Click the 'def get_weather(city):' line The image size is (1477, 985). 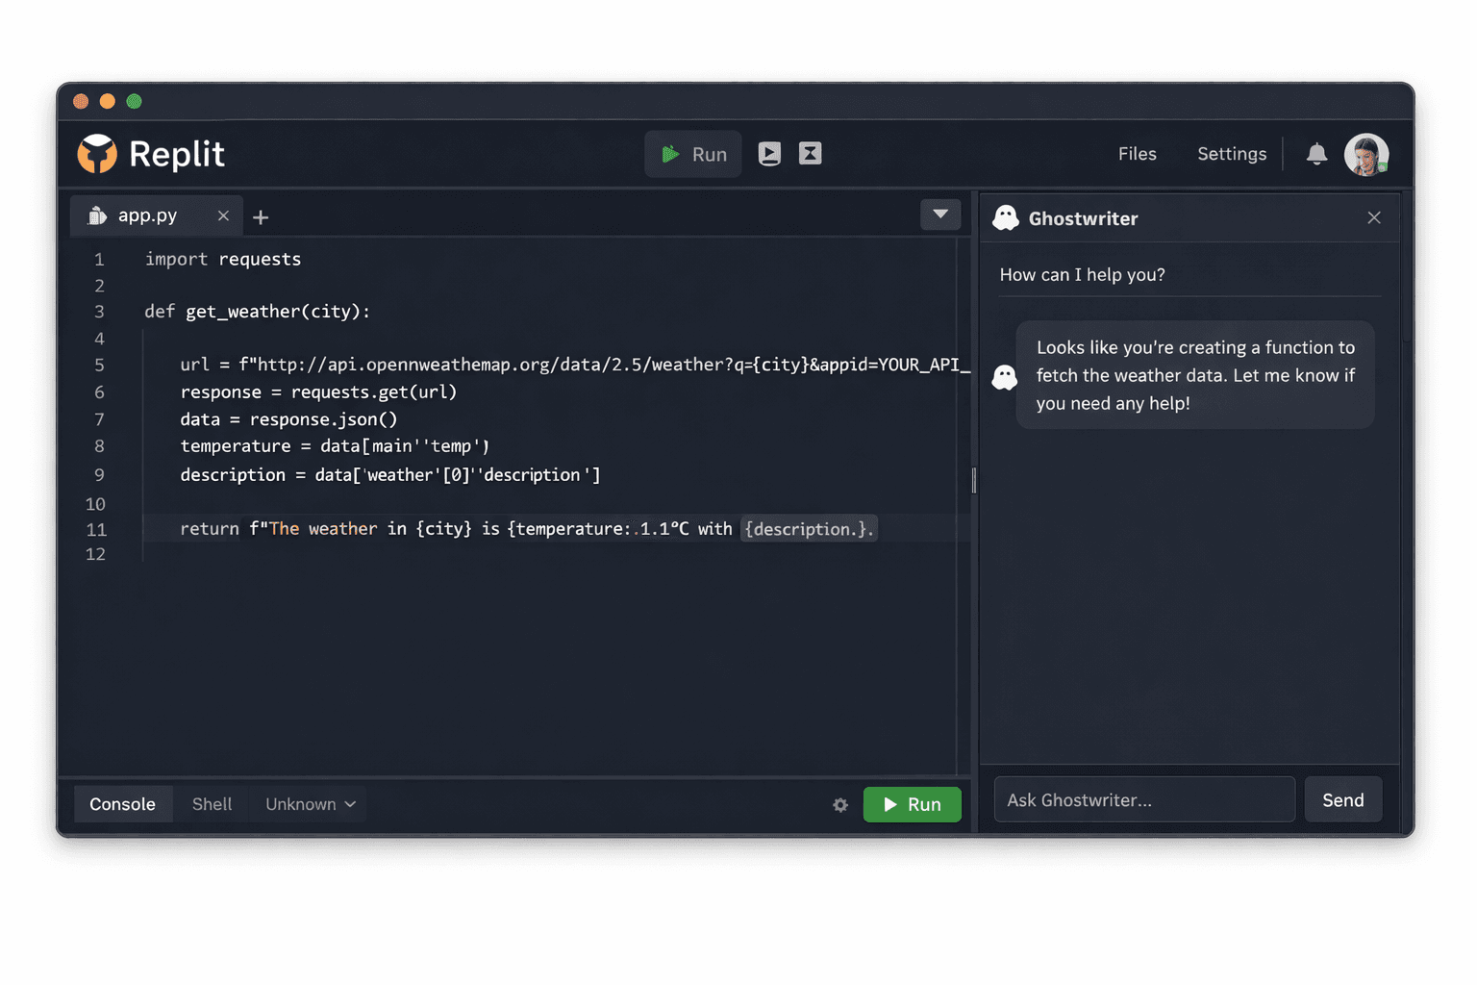click(258, 312)
